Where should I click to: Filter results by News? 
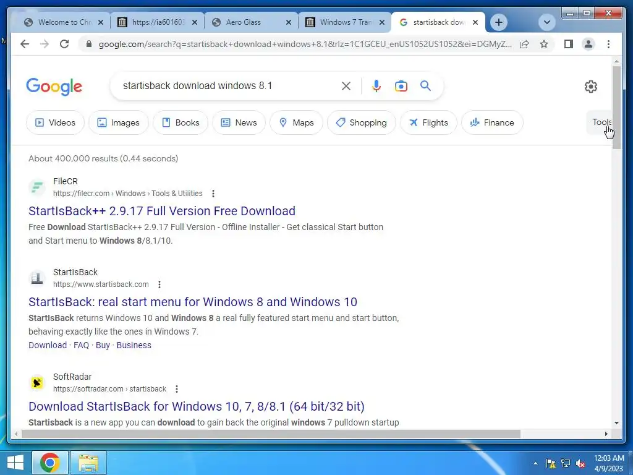(x=239, y=122)
